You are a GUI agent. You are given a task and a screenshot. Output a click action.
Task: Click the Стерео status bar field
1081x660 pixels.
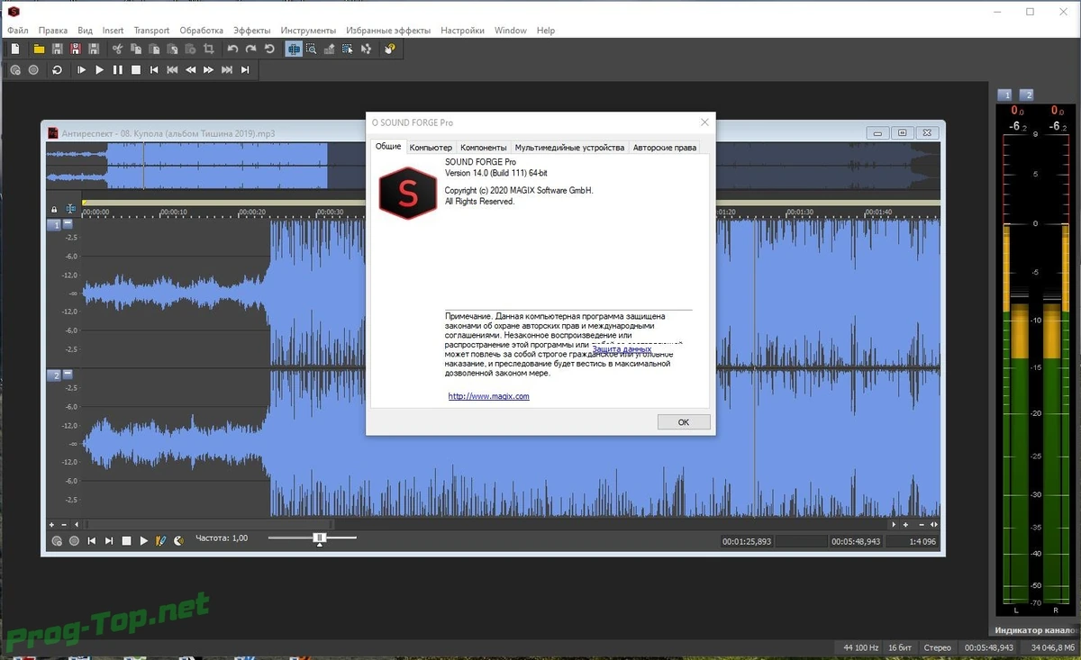937,647
